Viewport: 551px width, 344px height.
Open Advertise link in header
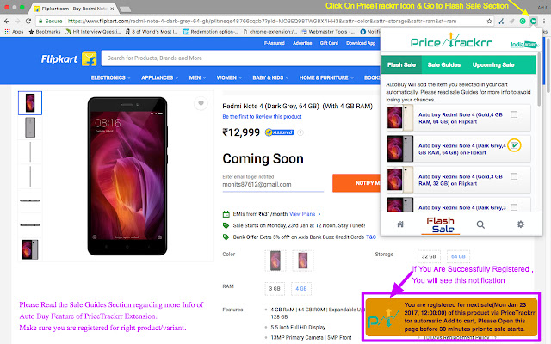pyautogui.click(x=302, y=43)
